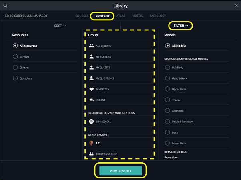Click the Recent arrow icon
This screenshot has height=180, width=241.
pyautogui.click(x=91, y=100)
